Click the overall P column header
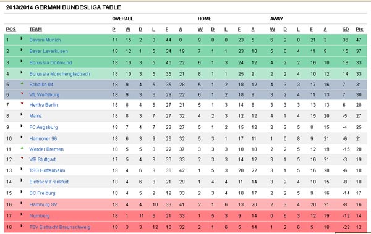This screenshot has height=234, width=371. (114, 30)
